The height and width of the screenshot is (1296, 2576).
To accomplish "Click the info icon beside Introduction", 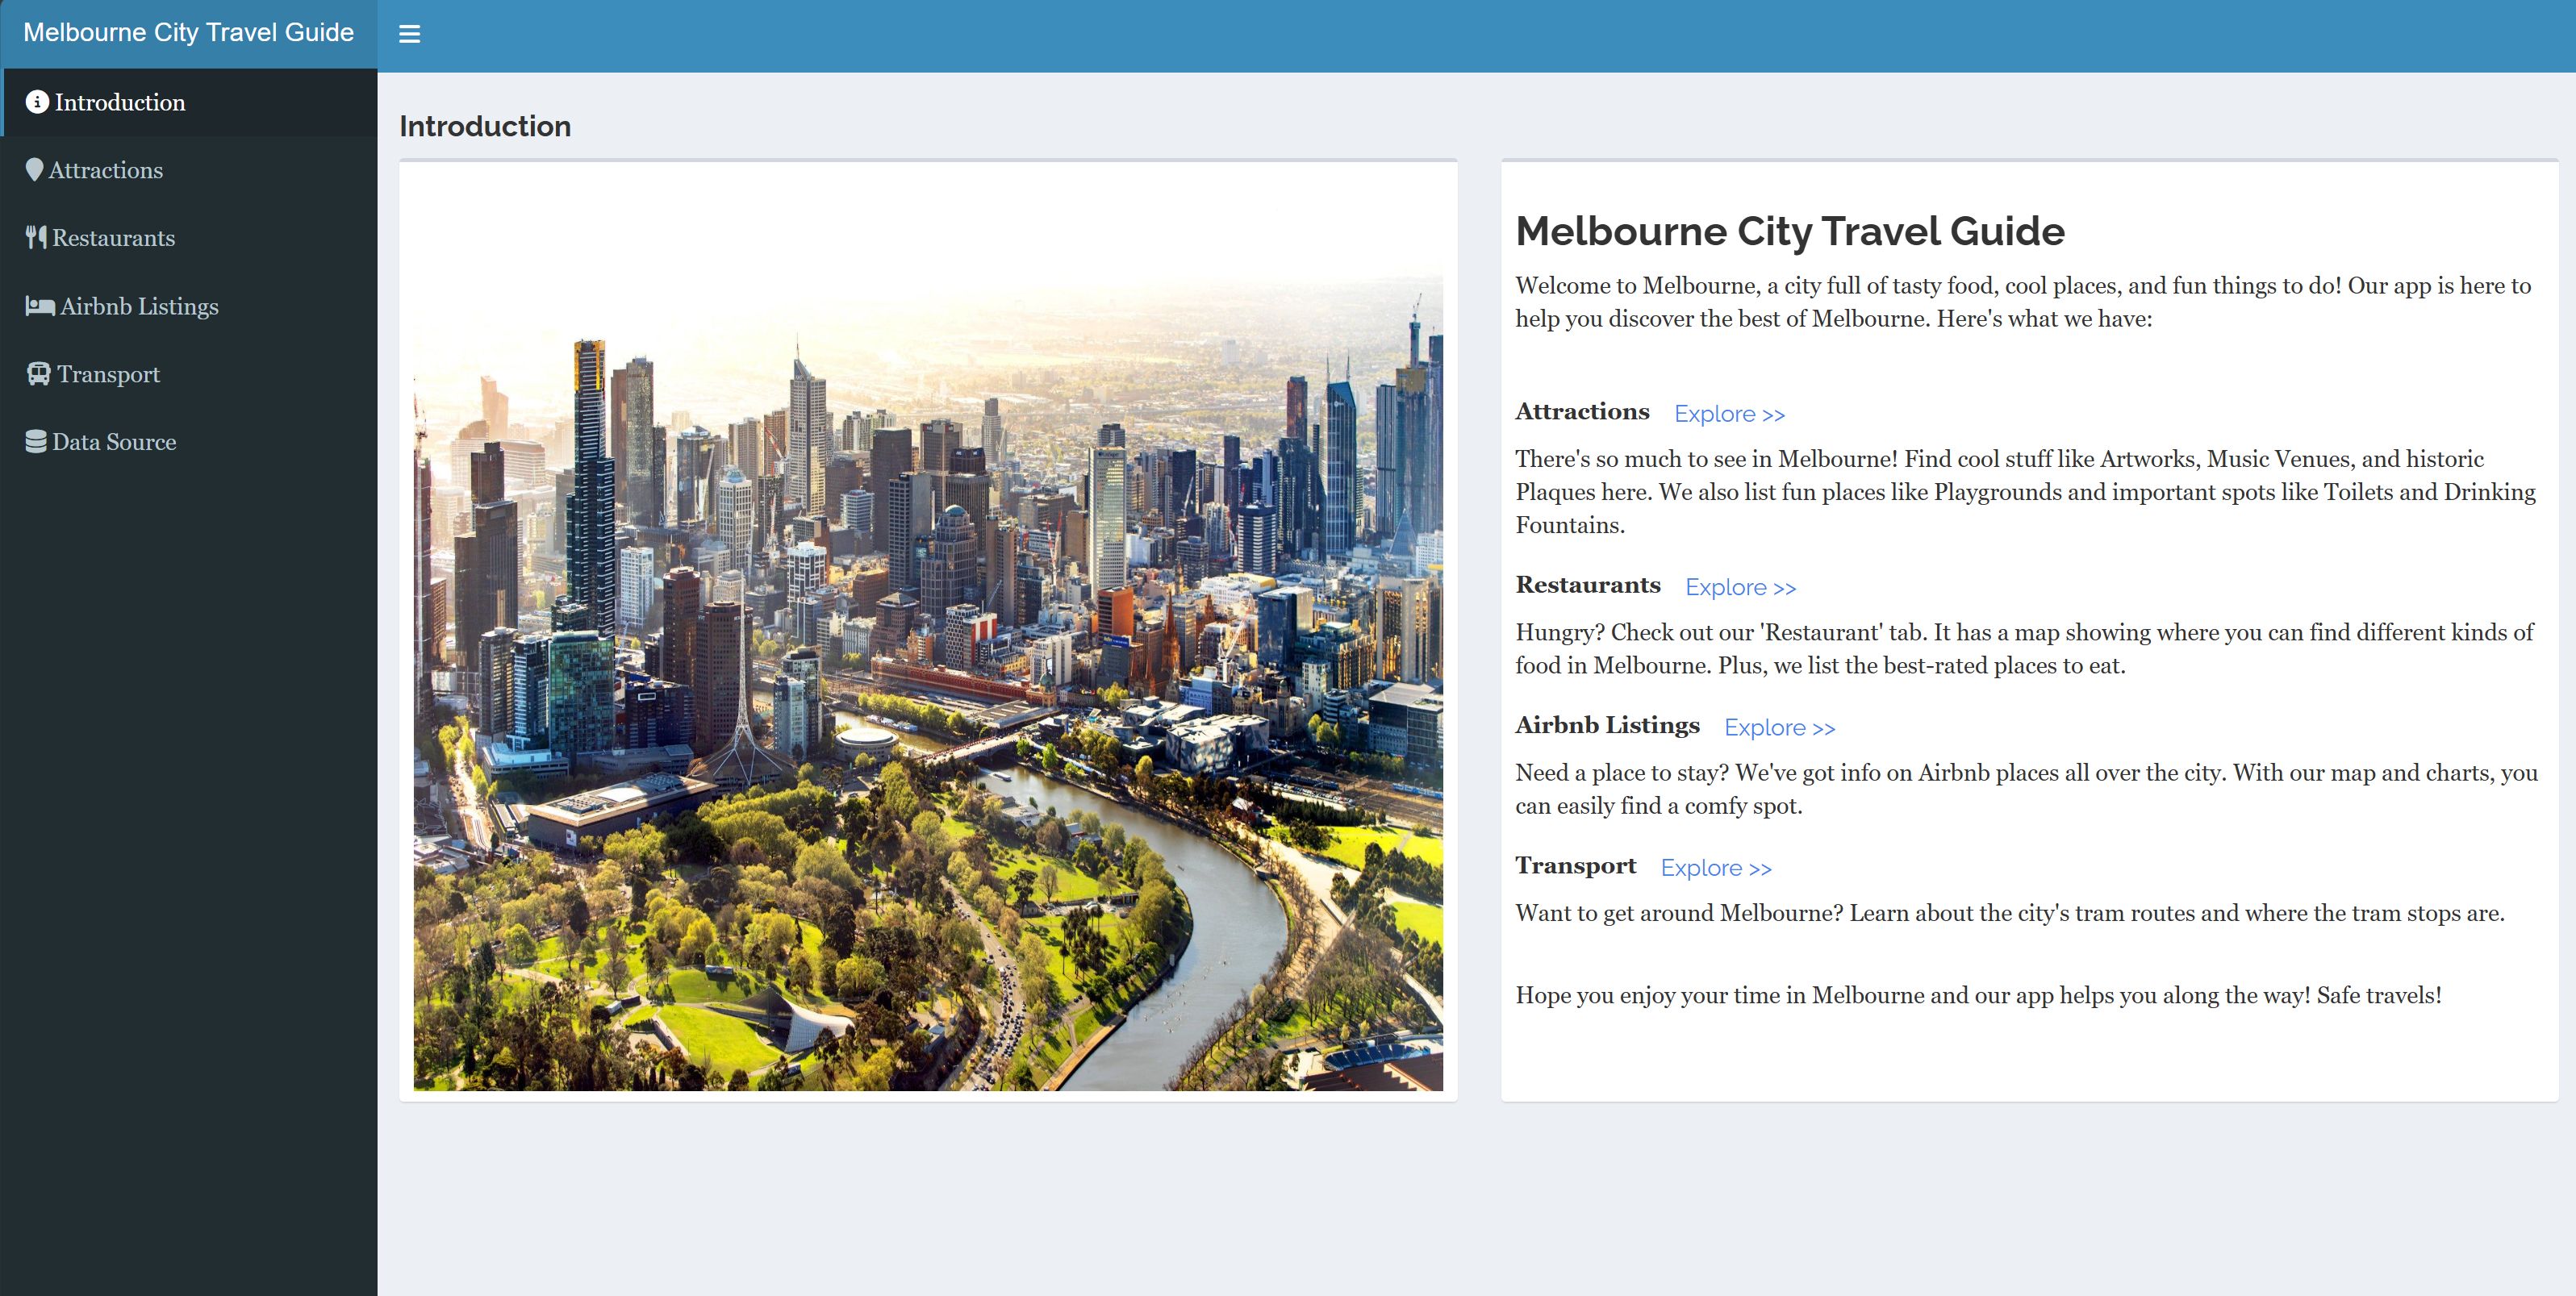I will click(36, 102).
